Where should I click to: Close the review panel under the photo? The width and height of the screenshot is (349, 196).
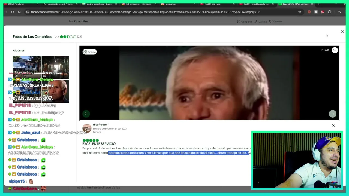(x=333, y=126)
